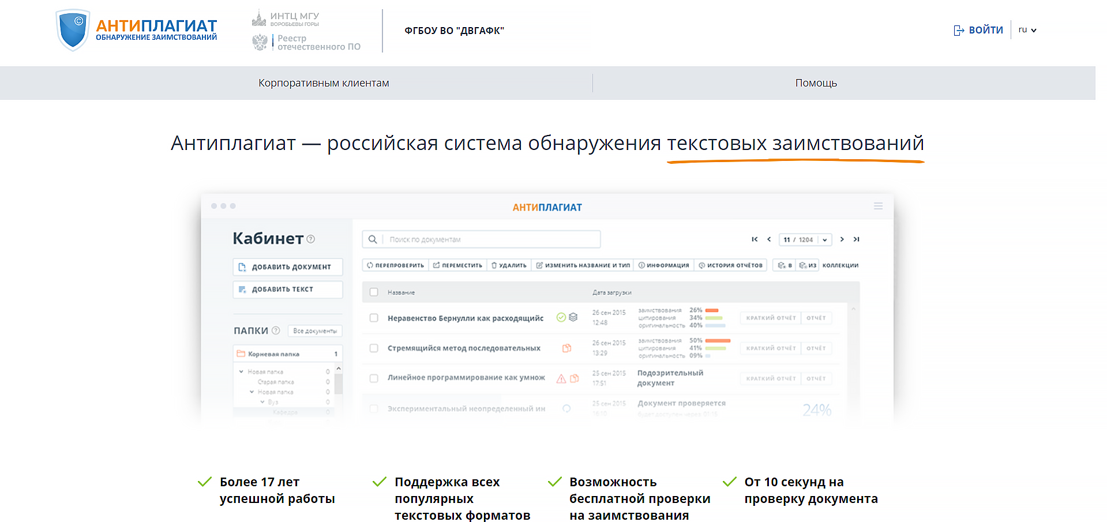
Task: Click the Подозрительный документ status text
Action: tap(670, 378)
